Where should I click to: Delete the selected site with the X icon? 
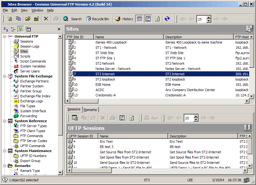(x=46, y=19)
